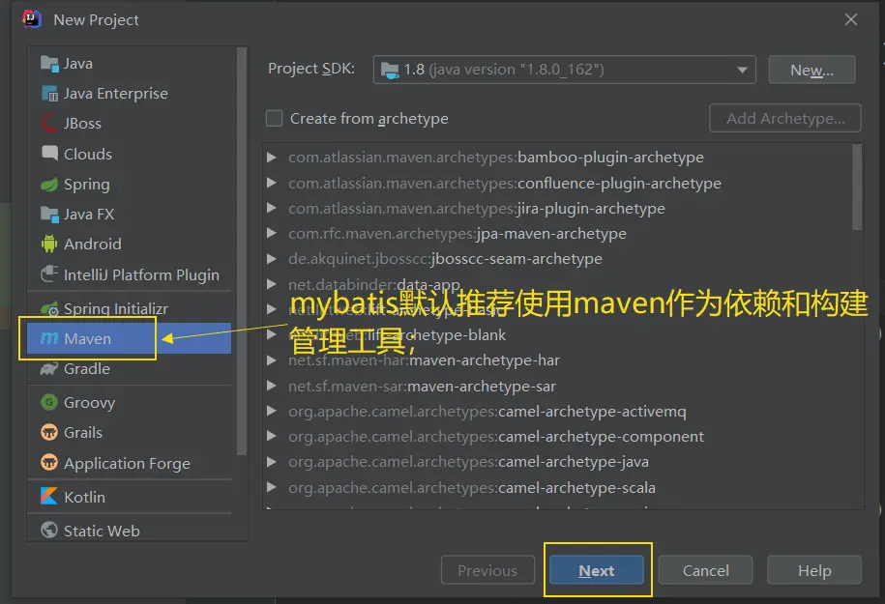Screen dimensions: 885x604
Task: Select the Spring Initializr label
Action: click(x=116, y=309)
